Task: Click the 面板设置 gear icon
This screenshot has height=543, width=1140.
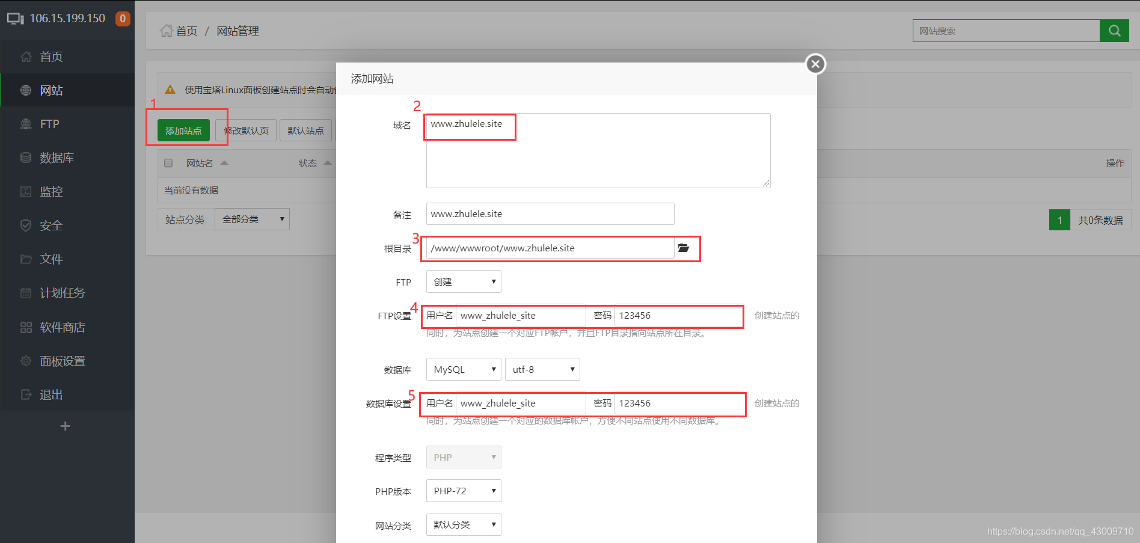Action: click(26, 361)
